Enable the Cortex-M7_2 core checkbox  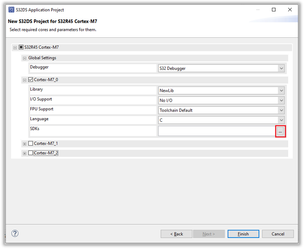click(x=30, y=154)
